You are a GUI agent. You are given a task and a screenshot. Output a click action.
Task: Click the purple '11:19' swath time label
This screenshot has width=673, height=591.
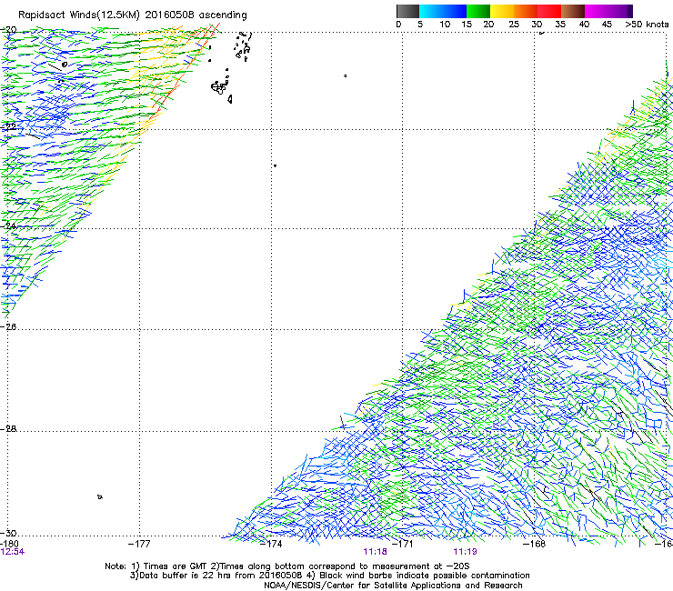click(465, 552)
